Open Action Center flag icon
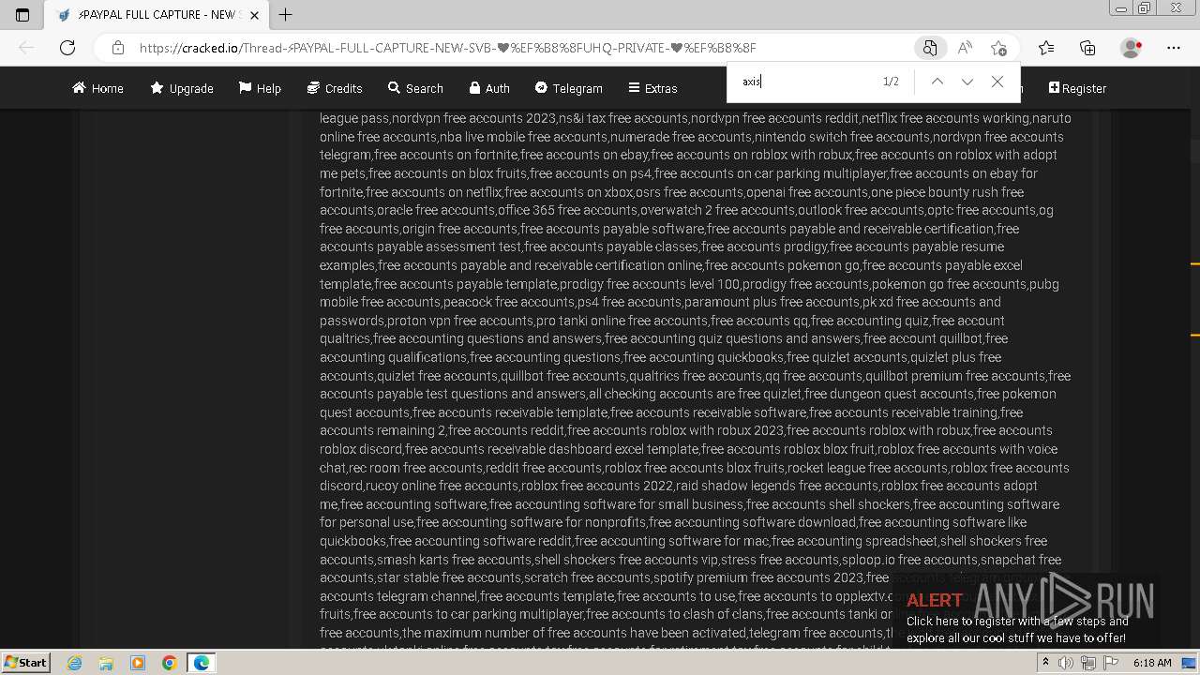This screenshot has height=675, width=1200. 1110,663
